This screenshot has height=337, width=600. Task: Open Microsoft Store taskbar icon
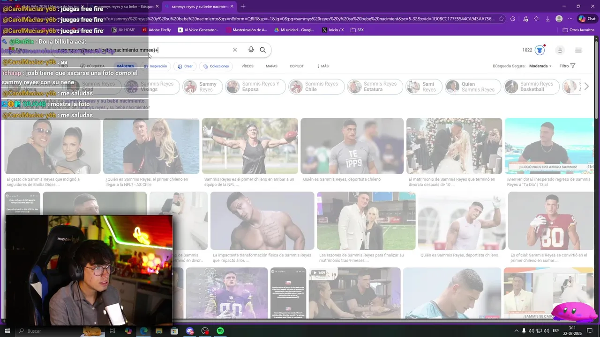(174, 331)
